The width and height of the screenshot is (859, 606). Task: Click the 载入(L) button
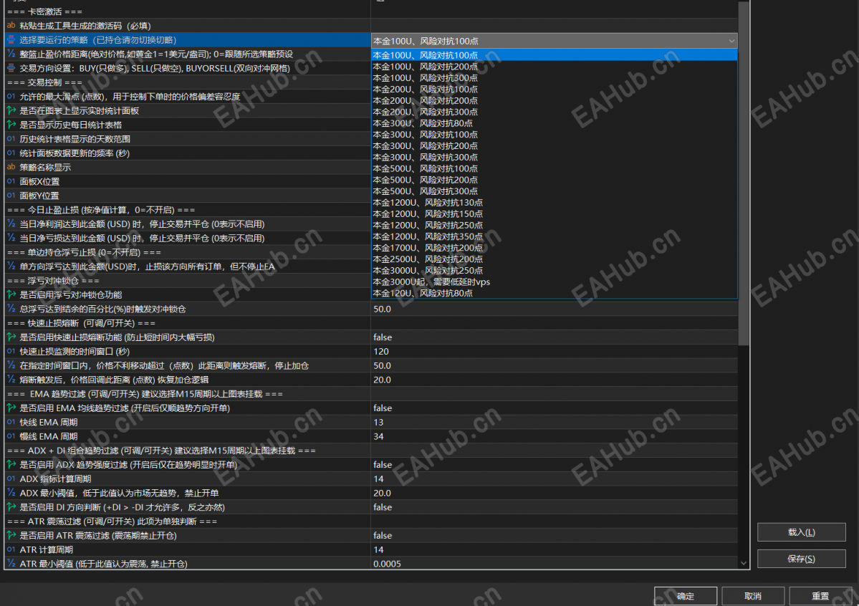(x=801, y=532)
